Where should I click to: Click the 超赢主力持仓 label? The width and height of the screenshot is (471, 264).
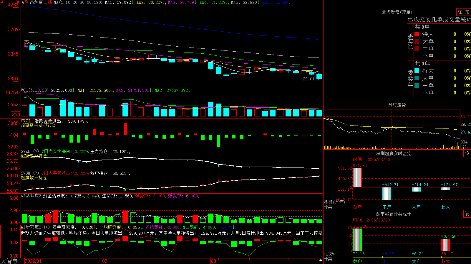pyautogui.click(x=34, y=156)
